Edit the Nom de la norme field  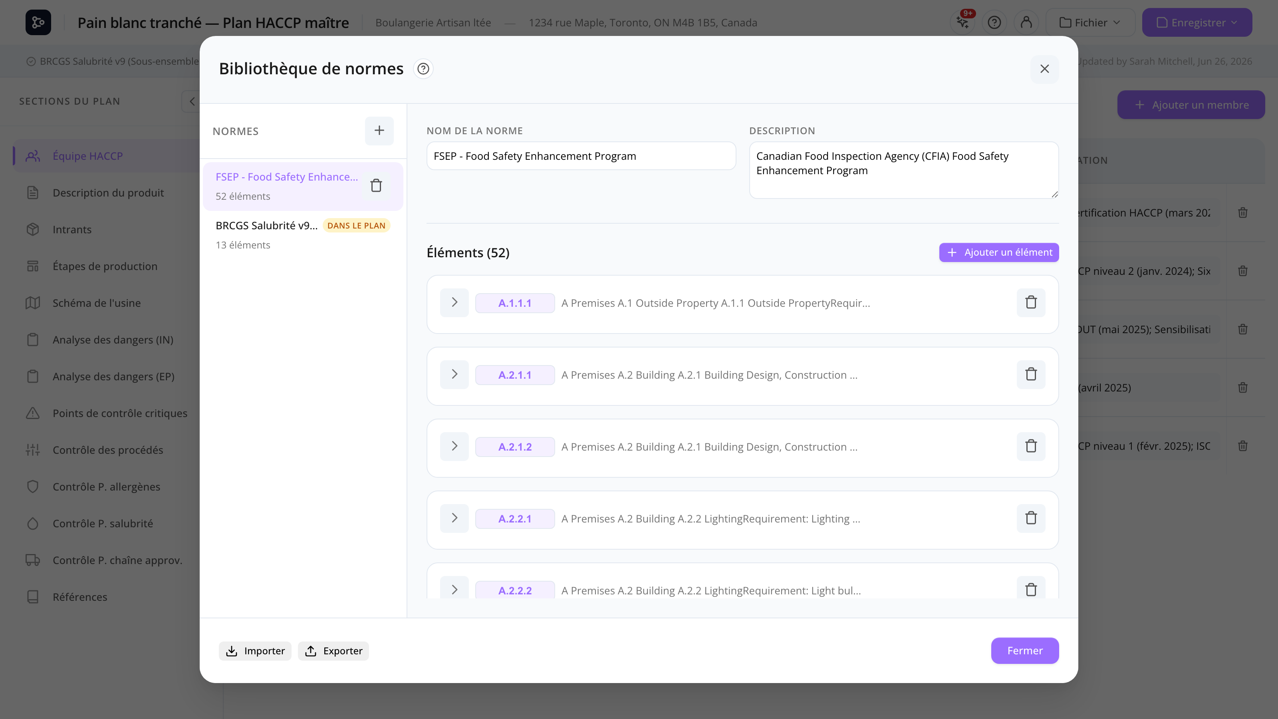581,156
